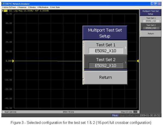Image resolution: width=163 pixels, height=125 pixels.
Task: Click the 'IFBW 70 kHz' status text
Action: (68, 112)
